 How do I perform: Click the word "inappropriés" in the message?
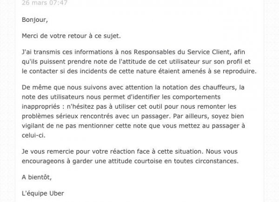click(41, 107)
